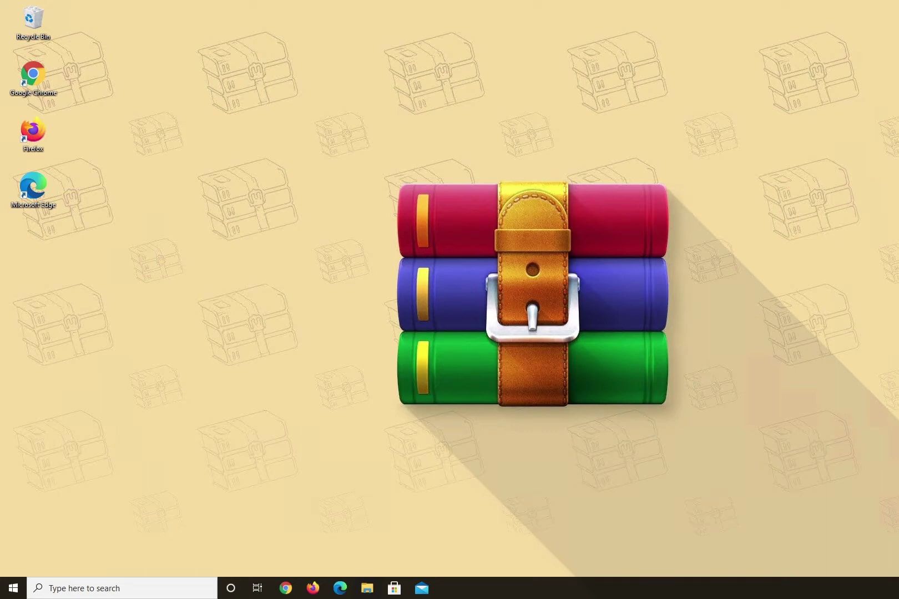Click the taskbar search box
Image resolution: width=899 pixels, height=599 pixels.
(x=122, y=588)
